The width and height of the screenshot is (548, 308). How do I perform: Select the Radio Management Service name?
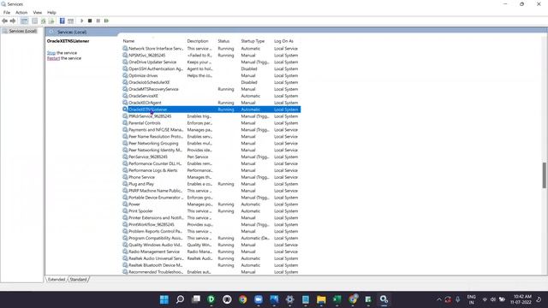click(x=154, y=252)
